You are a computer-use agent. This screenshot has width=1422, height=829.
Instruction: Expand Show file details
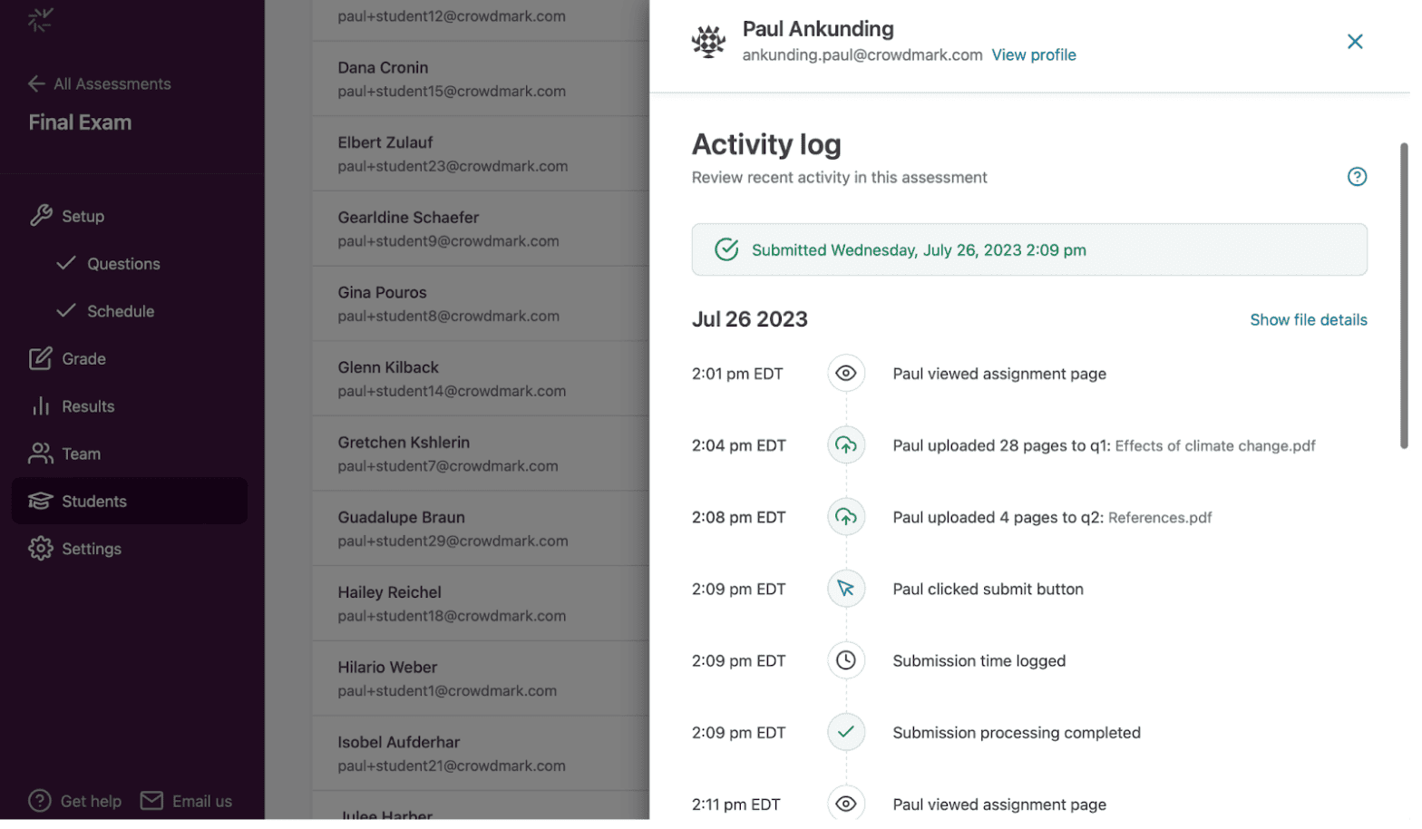1308,319
